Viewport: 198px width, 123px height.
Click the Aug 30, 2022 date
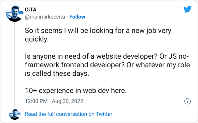67,101
